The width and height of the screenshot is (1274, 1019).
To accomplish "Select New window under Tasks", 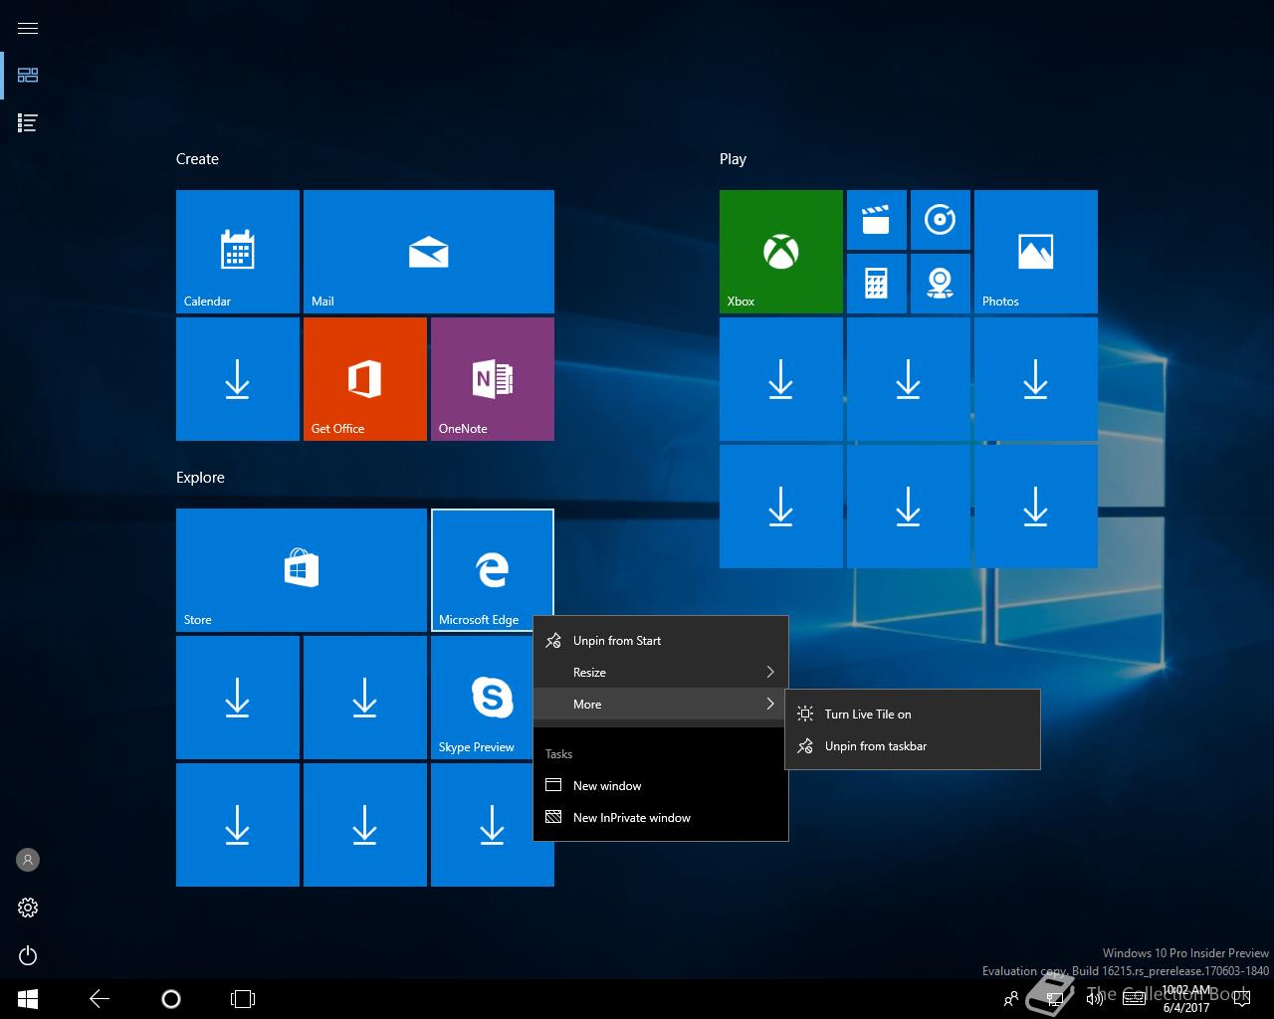I will (661, 786).
